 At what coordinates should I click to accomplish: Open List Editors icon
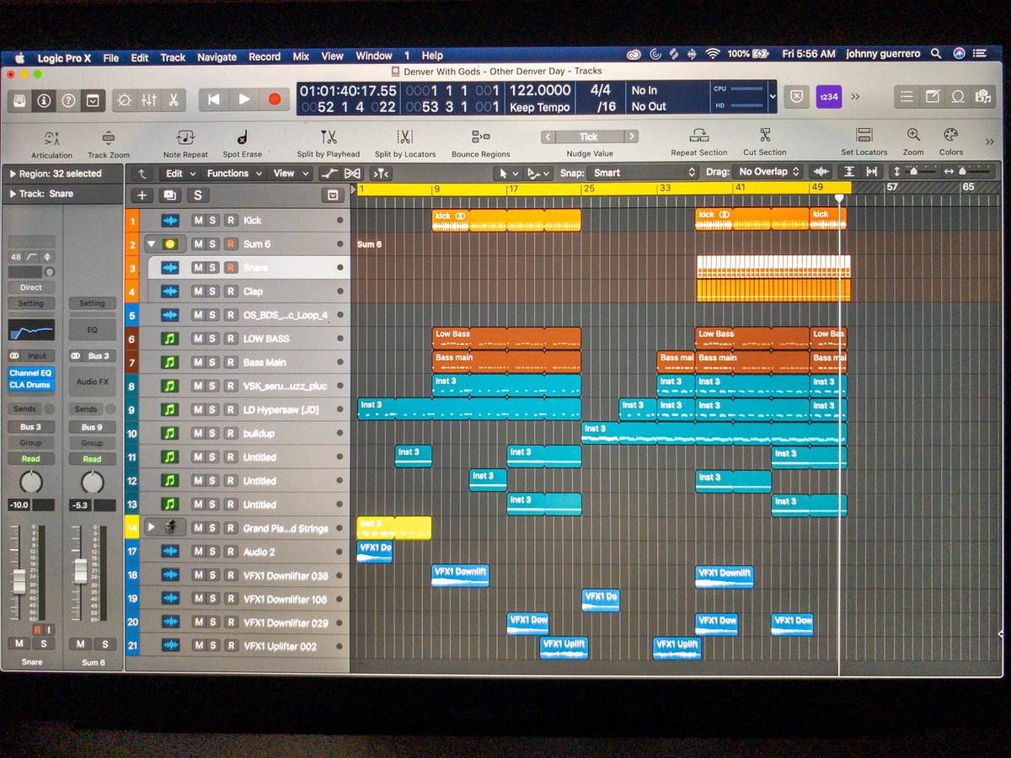coord(907,96)
